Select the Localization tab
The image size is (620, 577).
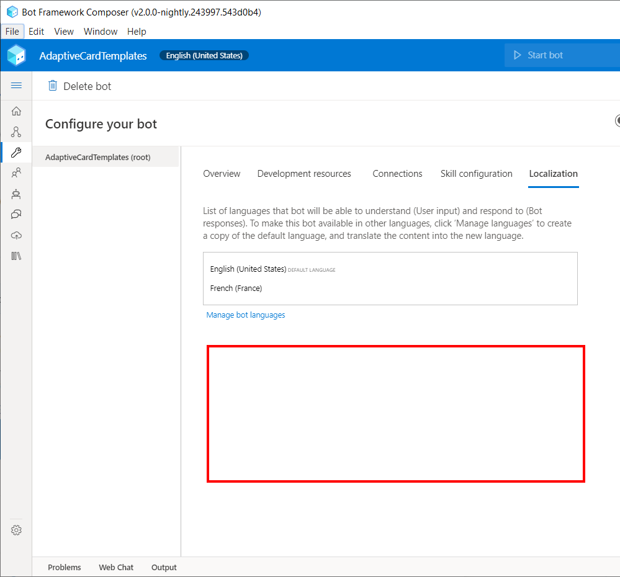(x=553, y=174)
